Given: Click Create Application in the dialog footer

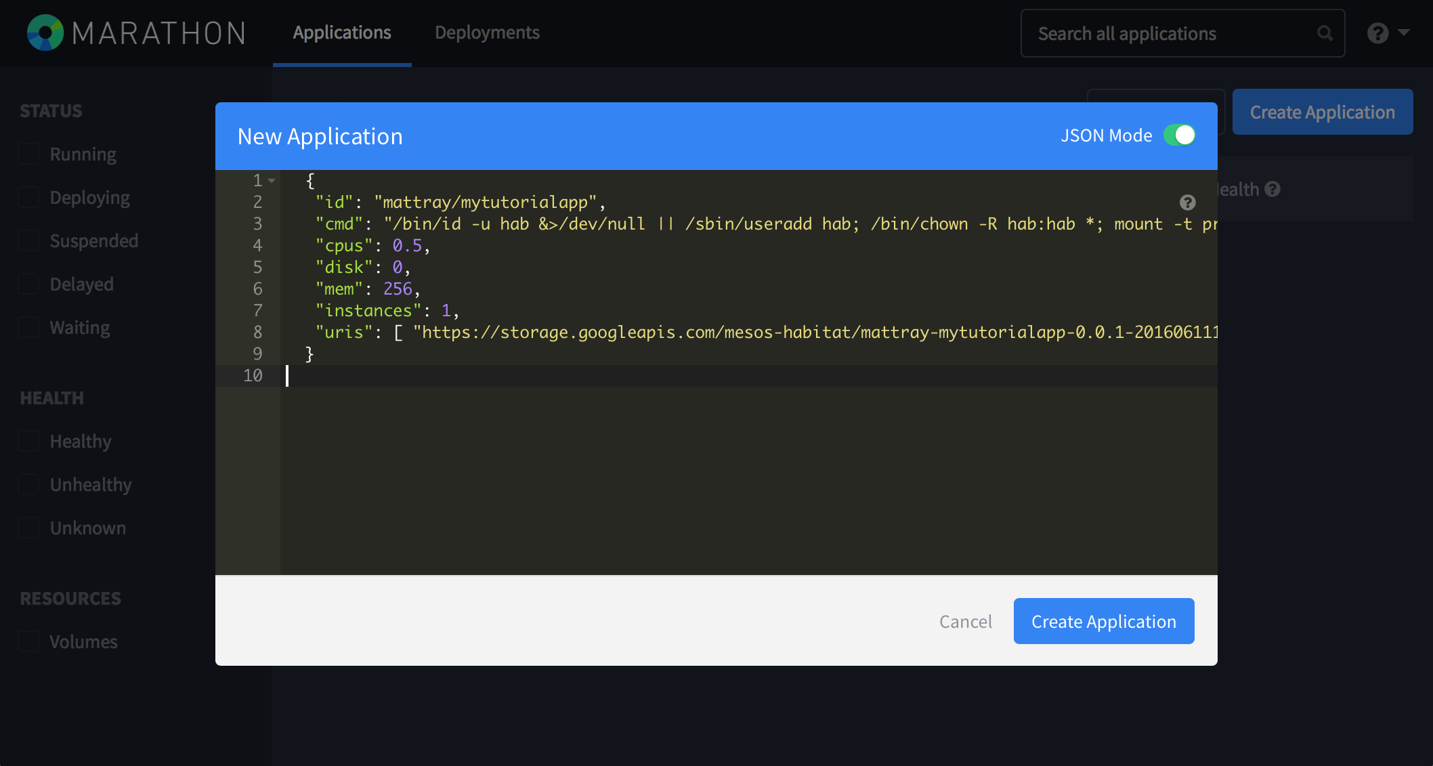Looking at the screenshot, I should (x=1103, y=621).
